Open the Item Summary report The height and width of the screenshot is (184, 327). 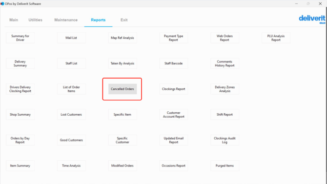20,165
